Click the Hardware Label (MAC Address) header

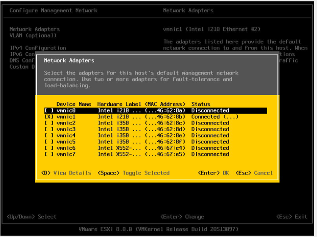click(141, 104)
